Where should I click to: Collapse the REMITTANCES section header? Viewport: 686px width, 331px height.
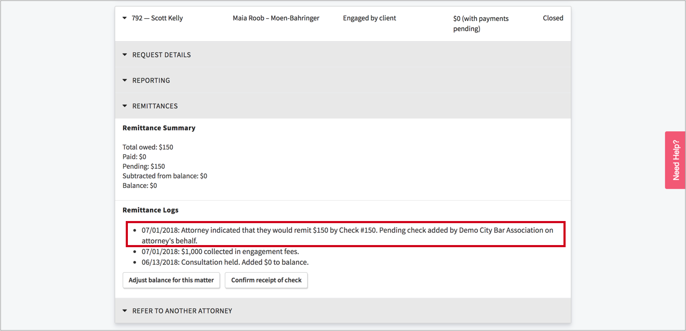(155, 106)
